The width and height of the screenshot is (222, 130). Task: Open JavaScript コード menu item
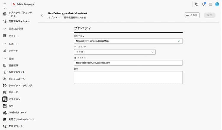(x=17, y=113)
